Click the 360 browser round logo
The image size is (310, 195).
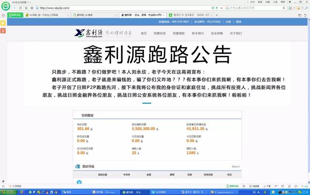(x=6, y=6)
